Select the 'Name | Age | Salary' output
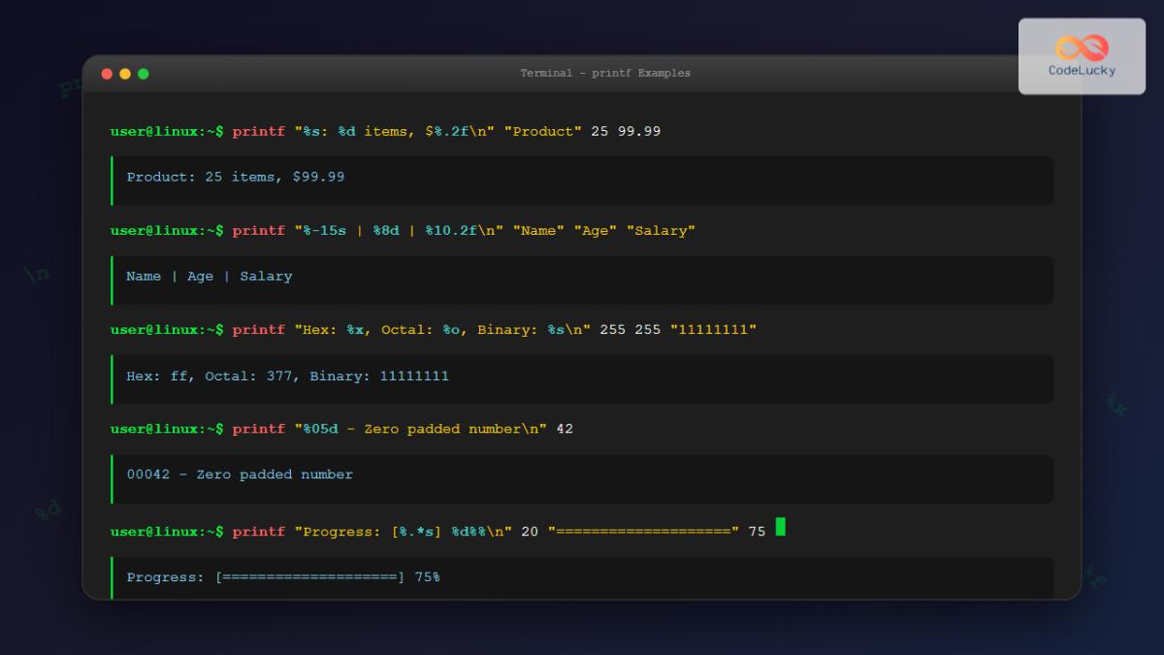 [210, 277]
